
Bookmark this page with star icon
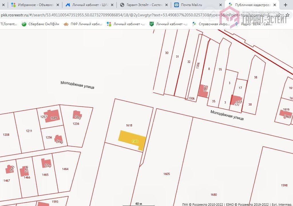click(x=287, y=15)
